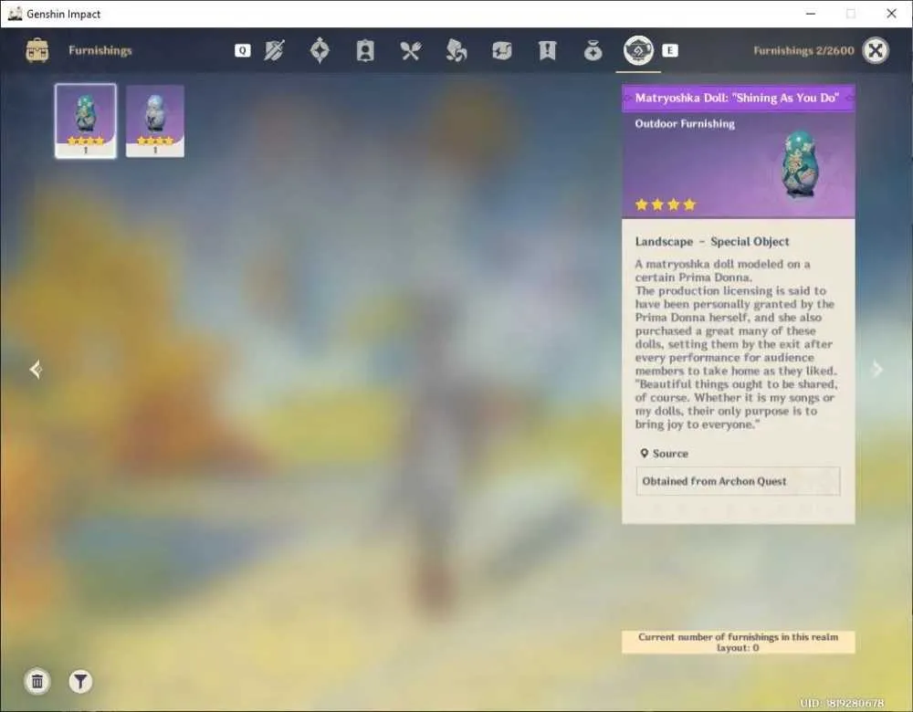
Task: Open the Precious Items tab
Action: (593, 50)
